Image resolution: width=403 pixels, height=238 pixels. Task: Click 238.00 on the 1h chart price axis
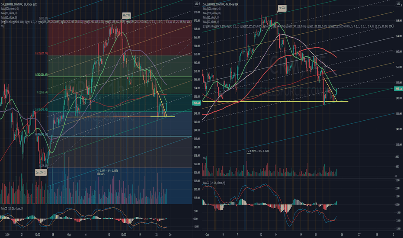(x=197, y=155)
